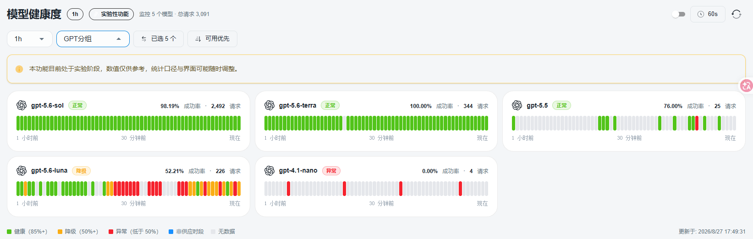The height and width of the screenshot is (239, 753).
Task: Click the experimental notice banner text
Action: (134, 69)
